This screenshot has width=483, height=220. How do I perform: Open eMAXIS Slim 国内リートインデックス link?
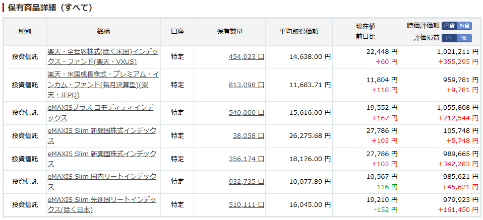(x=102, y=182)
